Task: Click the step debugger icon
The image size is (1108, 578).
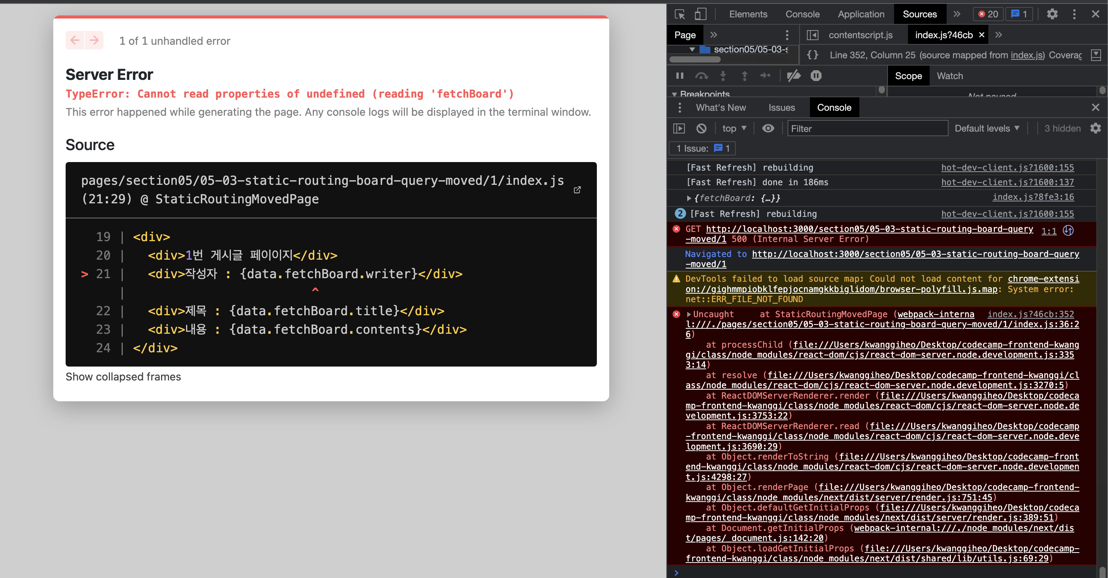Action: pyautogui.click(x=765, y=76)
